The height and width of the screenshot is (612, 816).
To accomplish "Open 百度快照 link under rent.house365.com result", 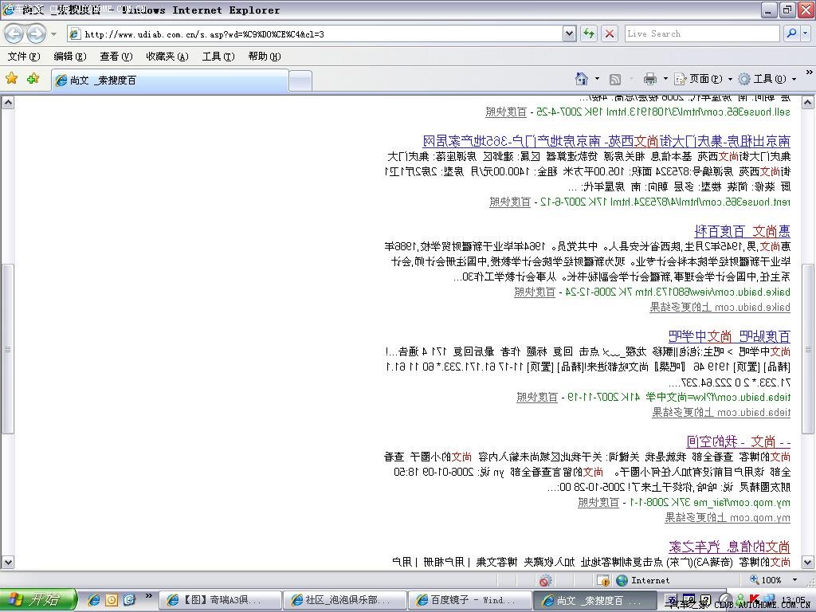I will [x=509, y=202].
